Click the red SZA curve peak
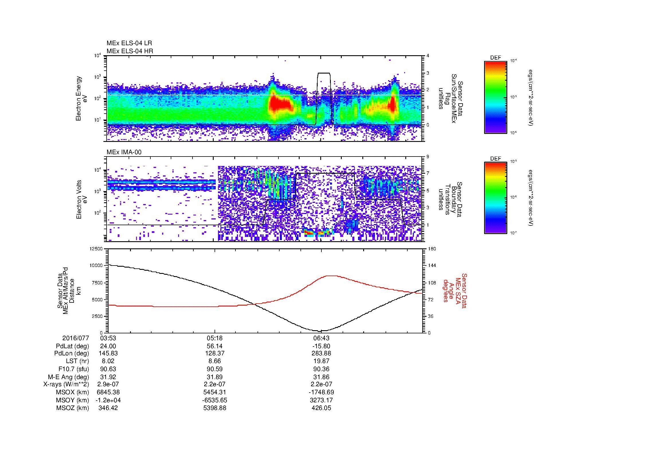670x473 pixels. tap(331, 276)
